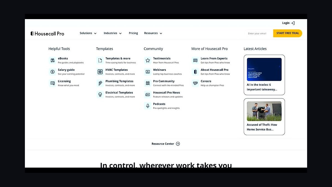The width and height of the screenshot is (332, 187).
Task: Click the Electrical Templates lightbulb icon
Action: click(x=100, y=94)
